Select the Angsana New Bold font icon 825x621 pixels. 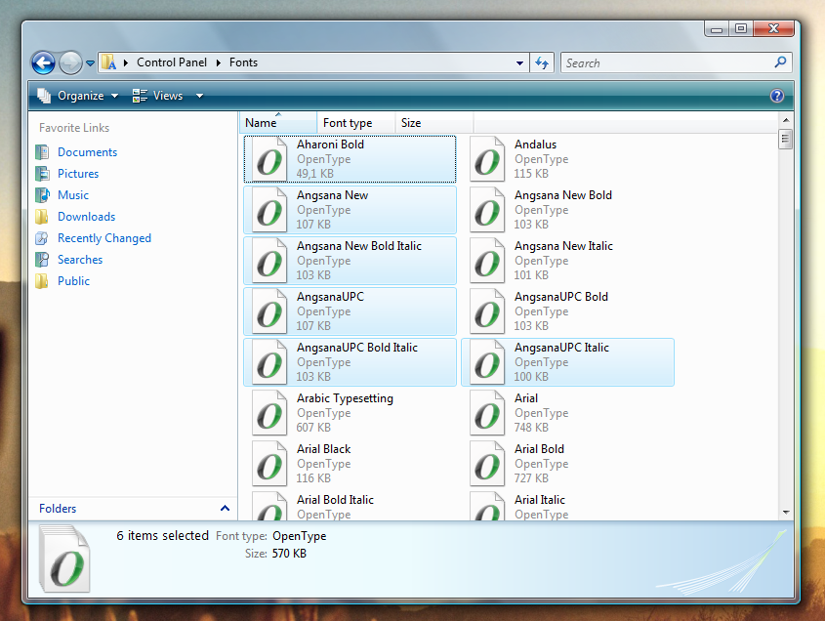point(487,210)
